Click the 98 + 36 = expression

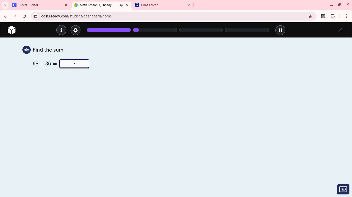click(x=45, y=64)
